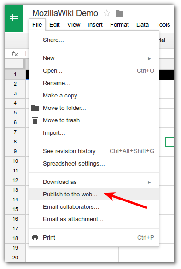Click the MozillaWiki Demo document title
The height and width of the screenshot is (269, 181).
click(x=65, y=13)
